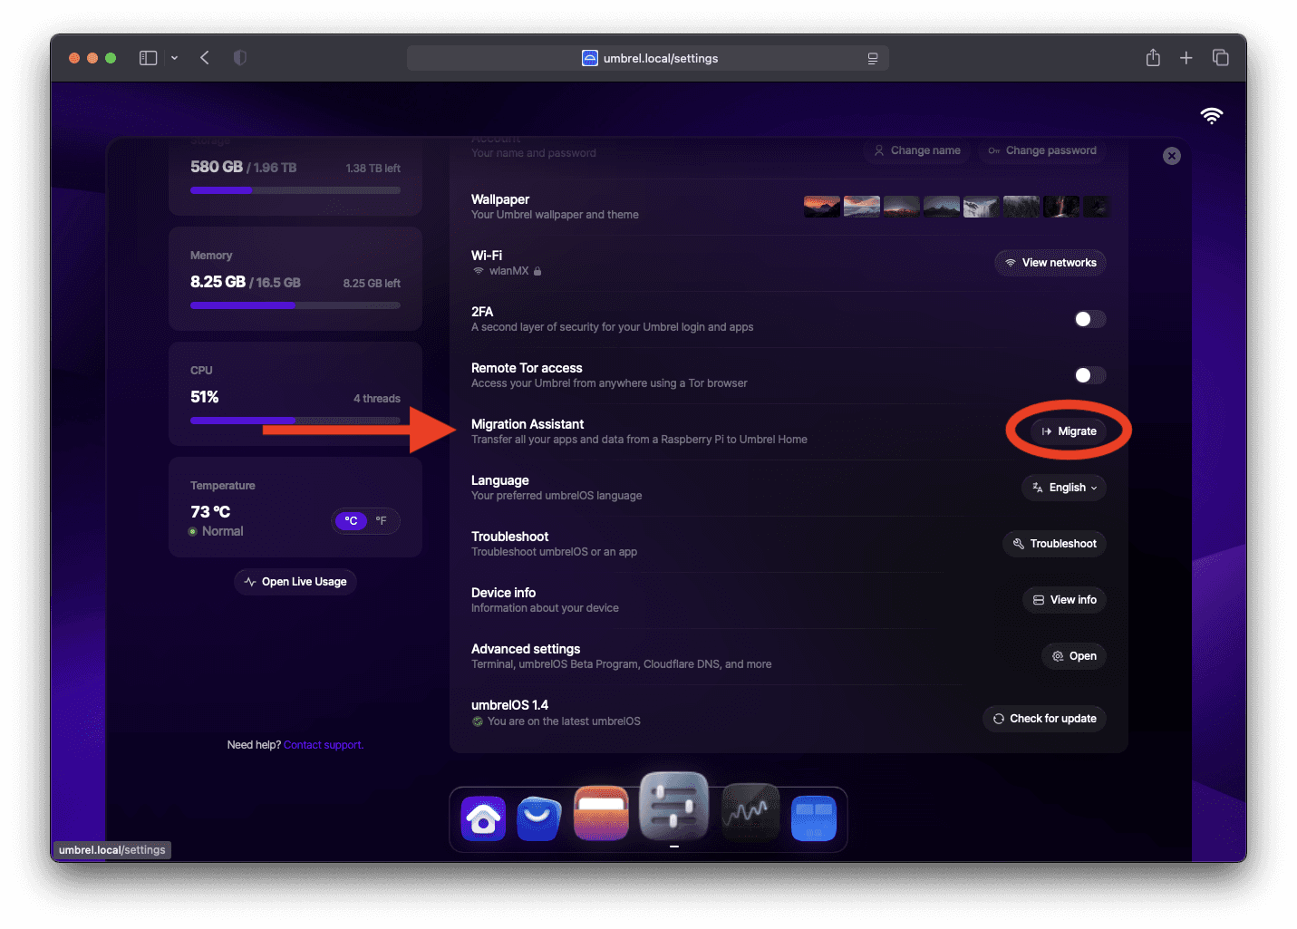This screenshot has height=929, width=1297.
Task: Open View networks for Wi-Fi
Action: coord(1050,263)
